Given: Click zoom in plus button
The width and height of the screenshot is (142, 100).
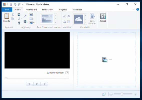Looking at the screenshot, I should coord(135,94).
